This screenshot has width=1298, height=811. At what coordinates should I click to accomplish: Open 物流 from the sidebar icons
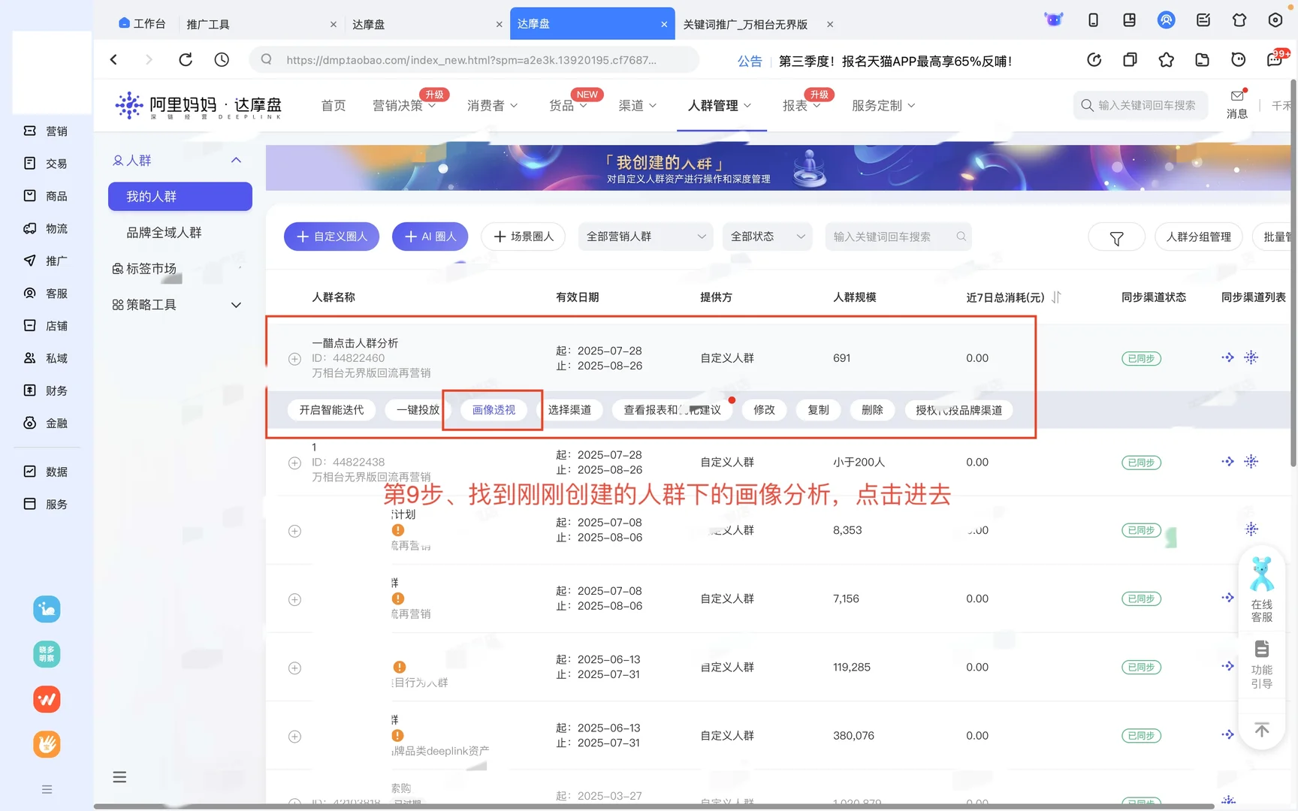(x=29, y=228)
